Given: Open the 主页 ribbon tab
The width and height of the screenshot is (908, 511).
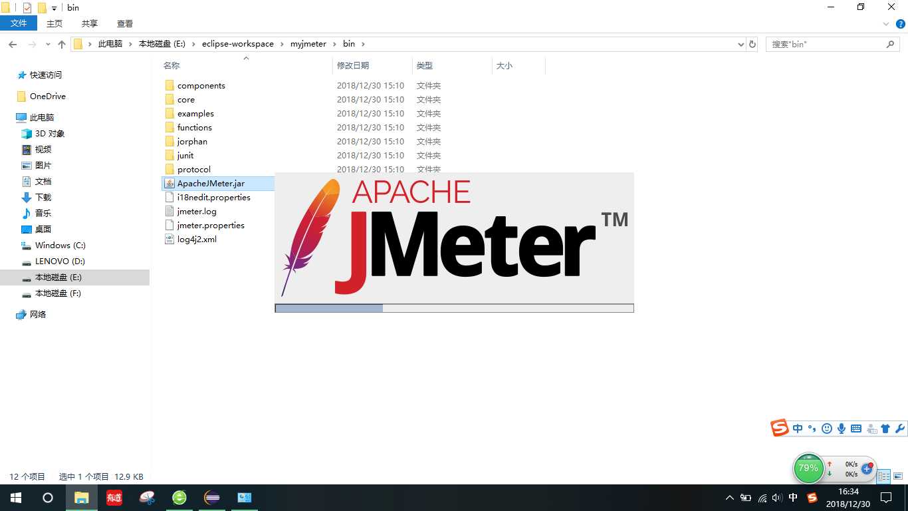Looking at the screenshot, I should [x=55, y=23].
